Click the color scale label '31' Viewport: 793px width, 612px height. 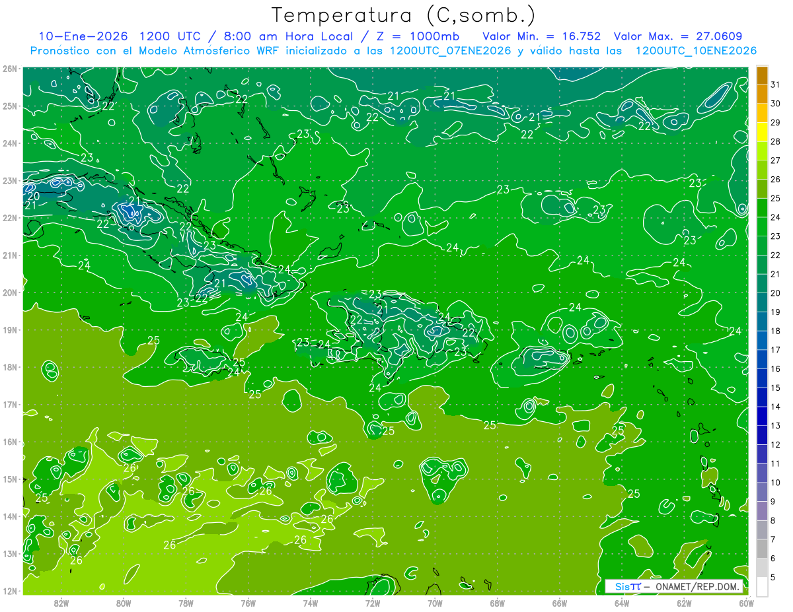[x=776, y=85]
